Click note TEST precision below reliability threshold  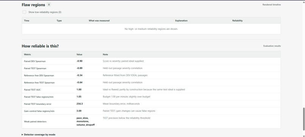coord(126,118)
